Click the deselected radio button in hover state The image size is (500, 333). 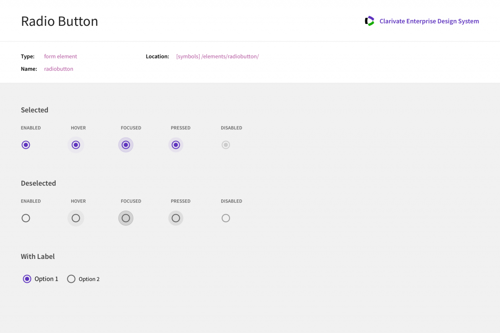(x=76, y=218)
